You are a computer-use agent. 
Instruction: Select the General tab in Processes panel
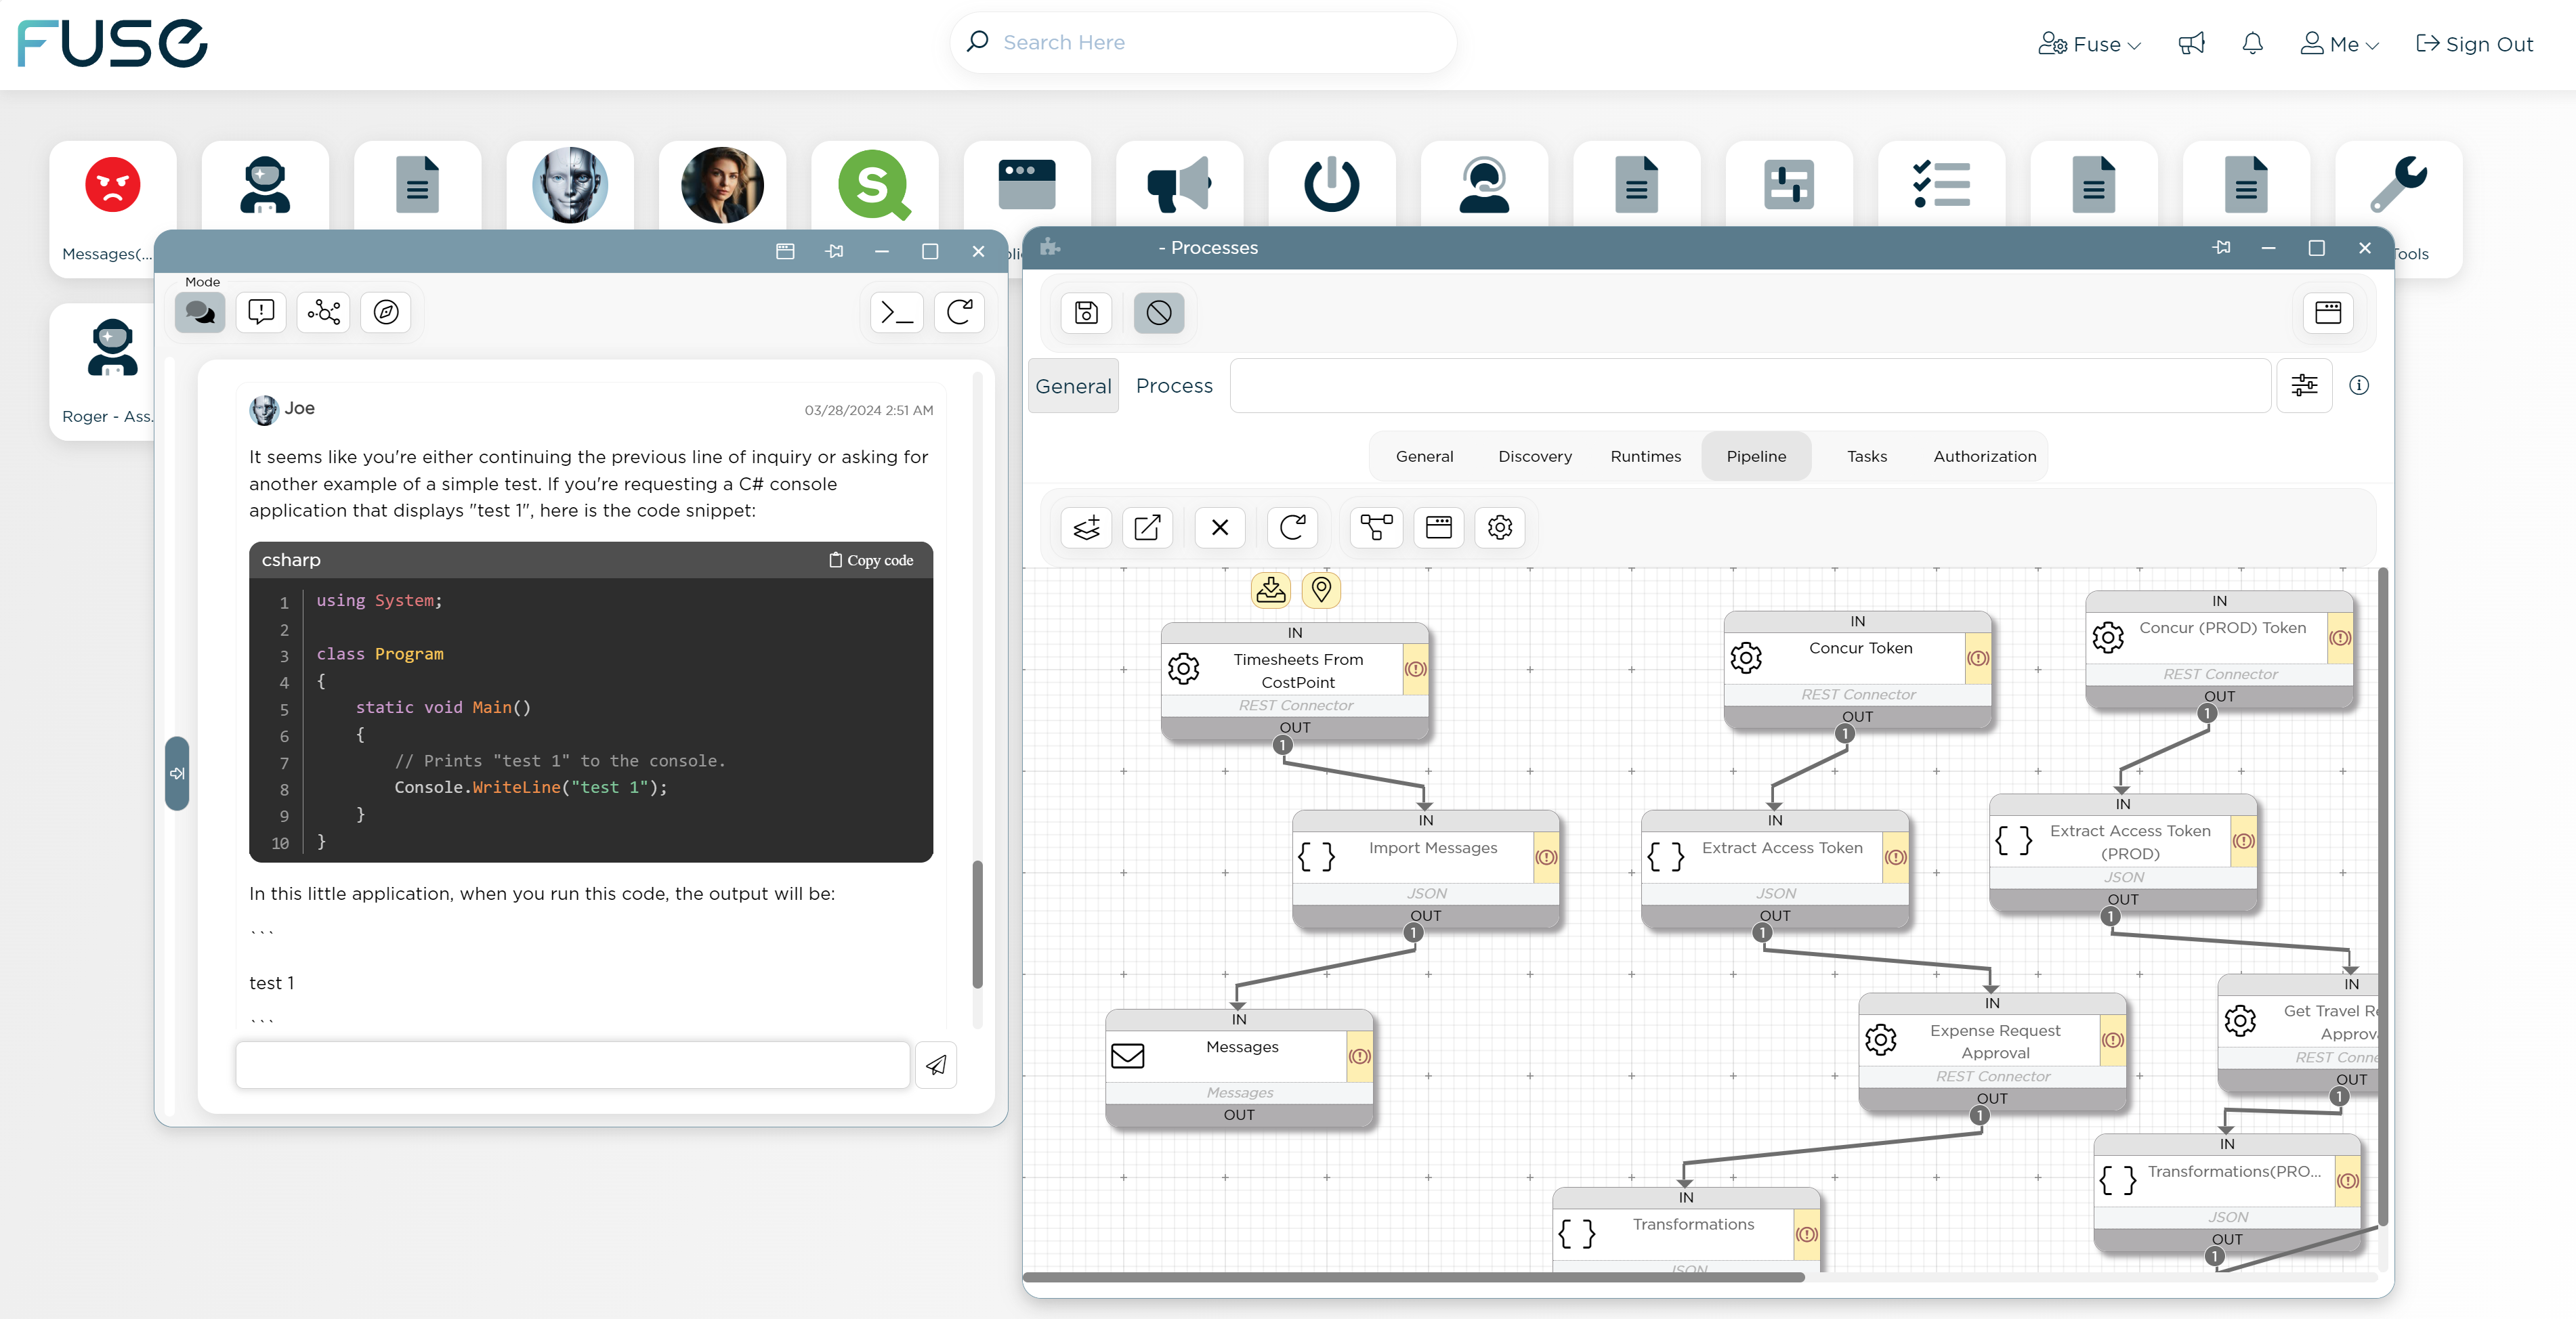click(1074, 385)
